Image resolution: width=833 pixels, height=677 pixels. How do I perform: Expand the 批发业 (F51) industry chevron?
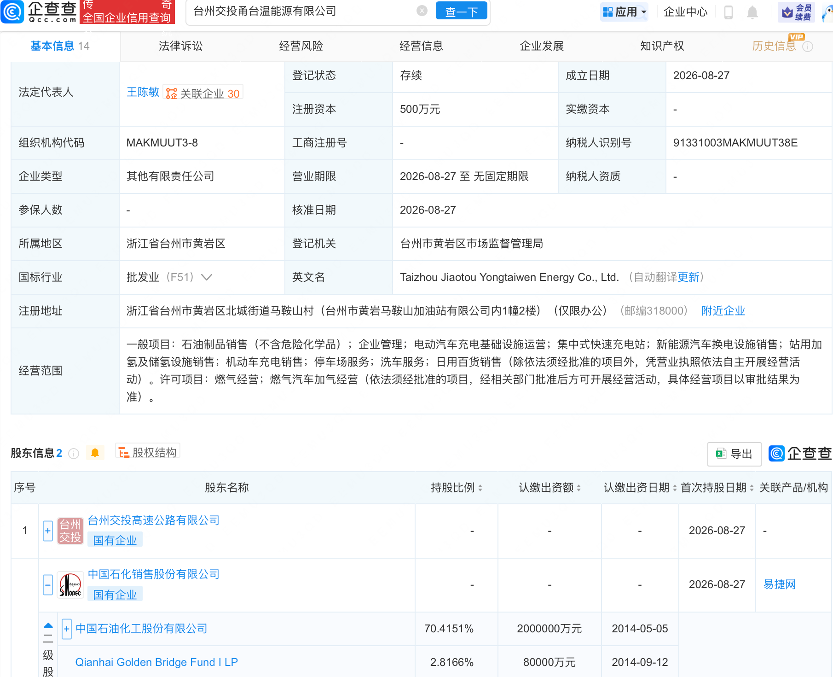207,277
